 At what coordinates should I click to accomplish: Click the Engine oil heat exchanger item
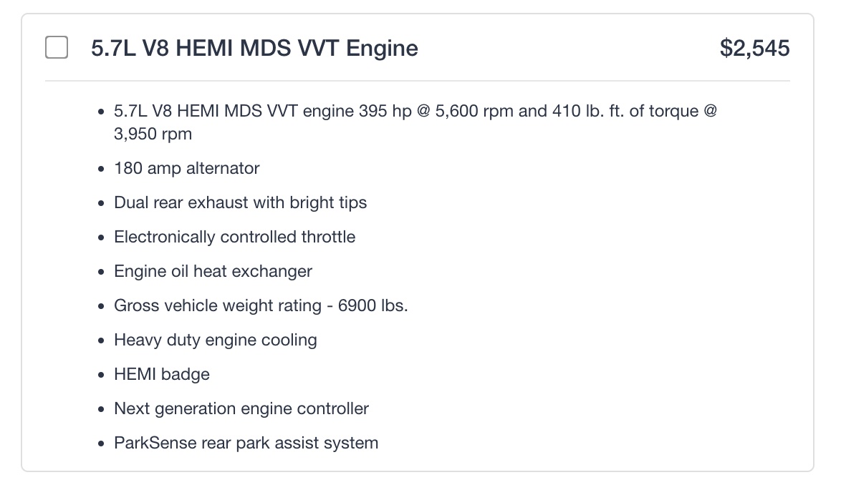point(213,271)
